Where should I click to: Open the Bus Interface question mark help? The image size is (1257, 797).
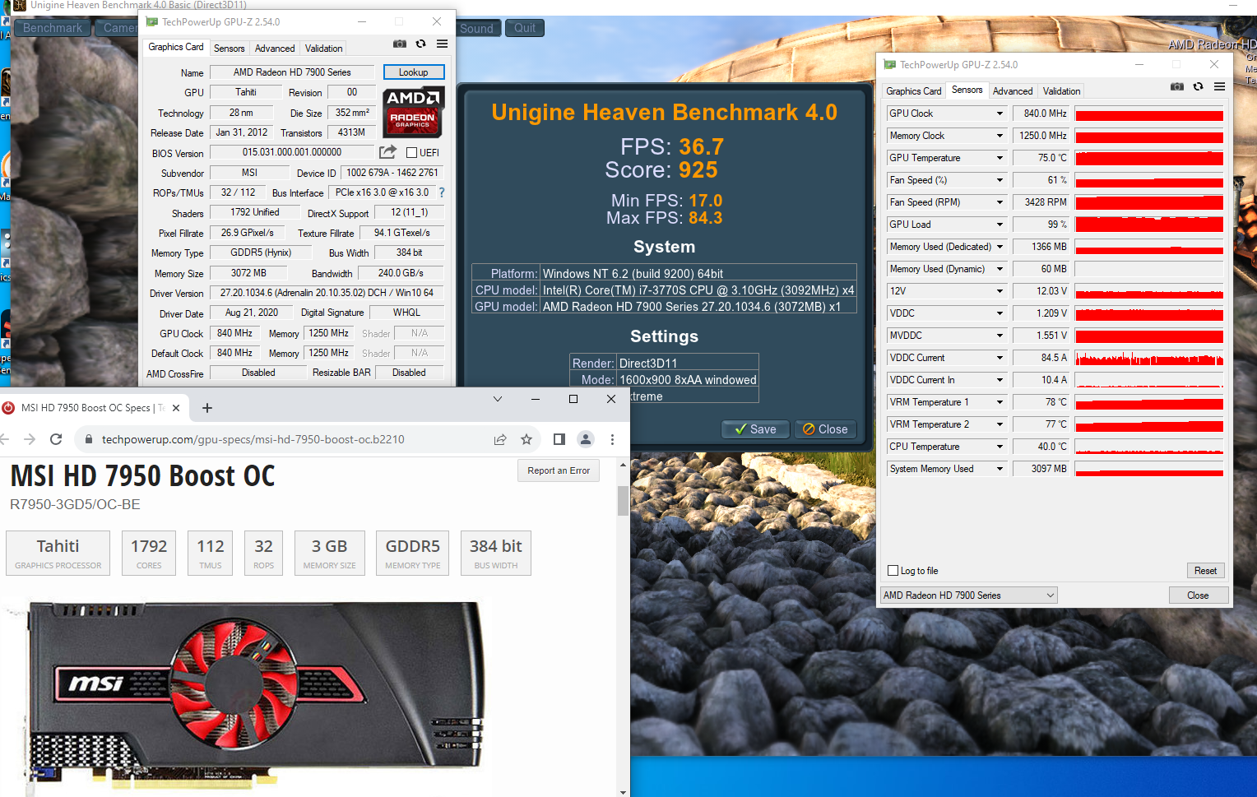(442, 192)
